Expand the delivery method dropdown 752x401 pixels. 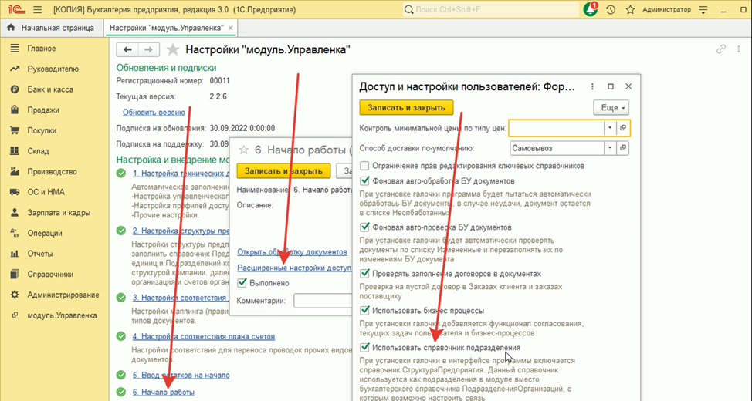(x=610, y=148)
